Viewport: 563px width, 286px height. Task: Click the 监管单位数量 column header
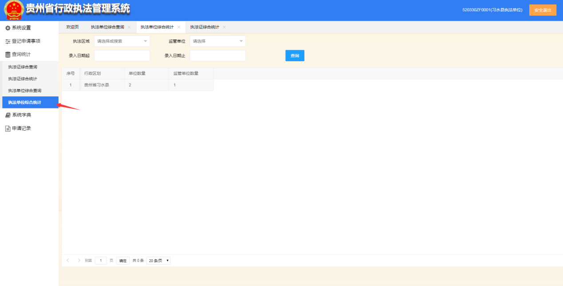191,73
